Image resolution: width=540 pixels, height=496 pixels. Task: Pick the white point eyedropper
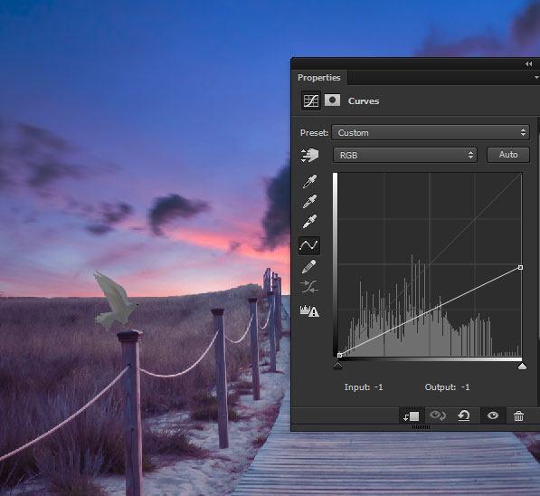tap(309, 221)
